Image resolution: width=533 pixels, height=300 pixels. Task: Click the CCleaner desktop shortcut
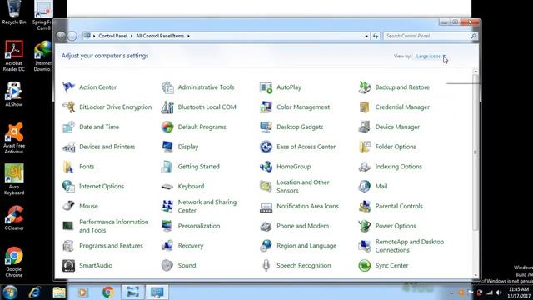14,218
